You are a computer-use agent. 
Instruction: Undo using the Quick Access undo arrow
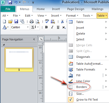16,2
